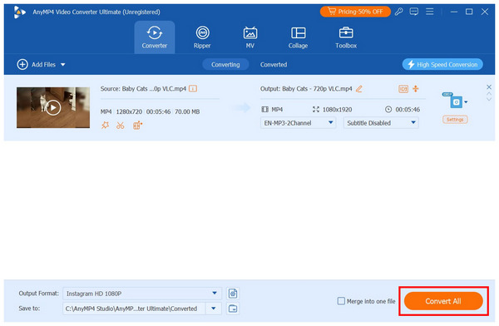Image resolution: width=499 pixels, height=326 pixels.
Task: Open the feedback chat icon
Action: point(414,12)
